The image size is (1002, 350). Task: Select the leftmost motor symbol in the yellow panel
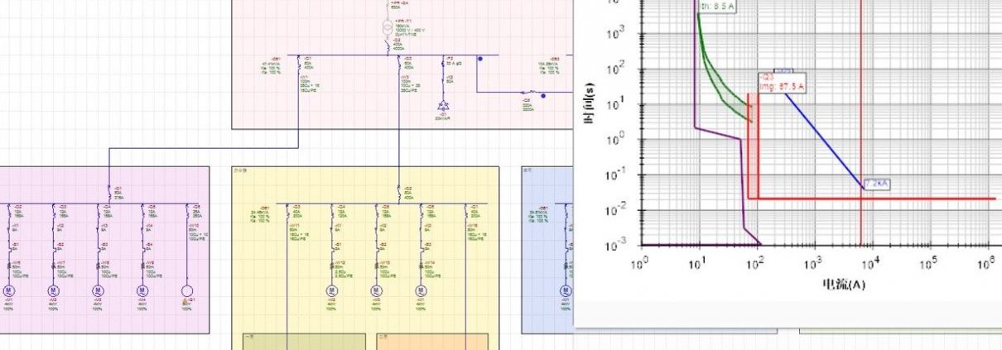tap(331, 290)
